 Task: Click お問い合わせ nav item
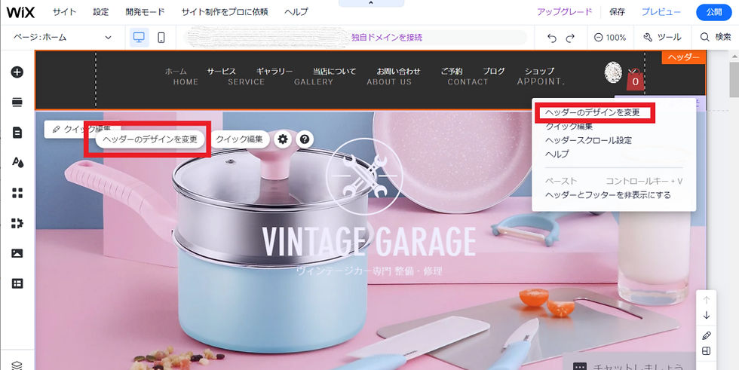[398, 71]
